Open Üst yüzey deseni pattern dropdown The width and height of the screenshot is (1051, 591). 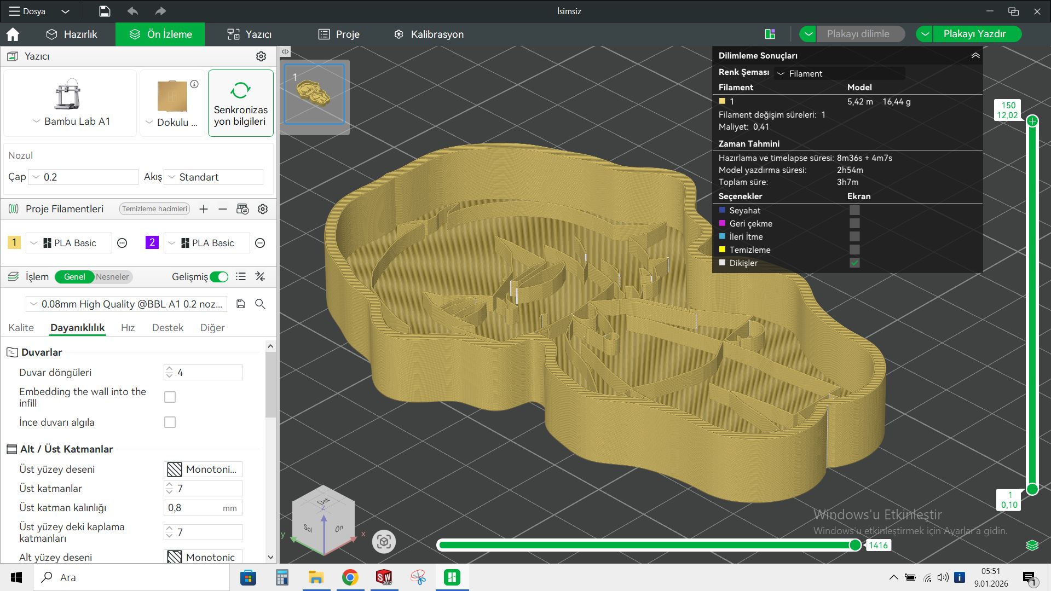point(203,470)
